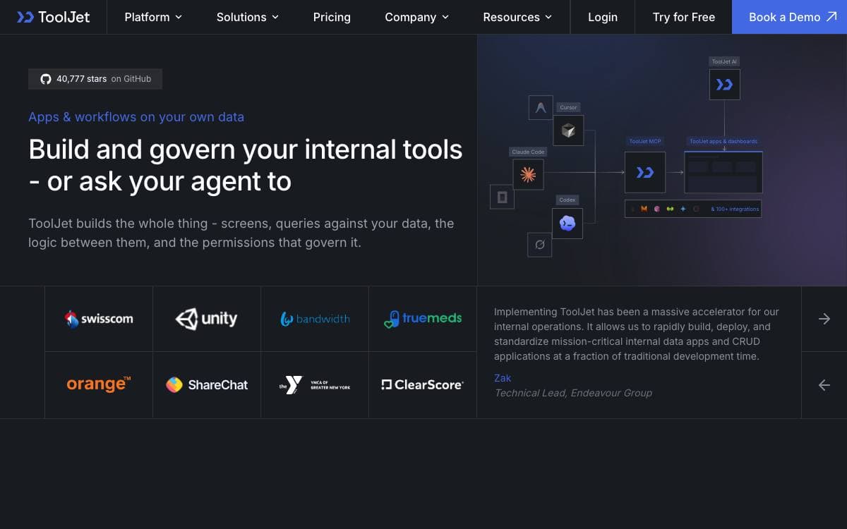Click the orange M integration icon

coord(644,209)
